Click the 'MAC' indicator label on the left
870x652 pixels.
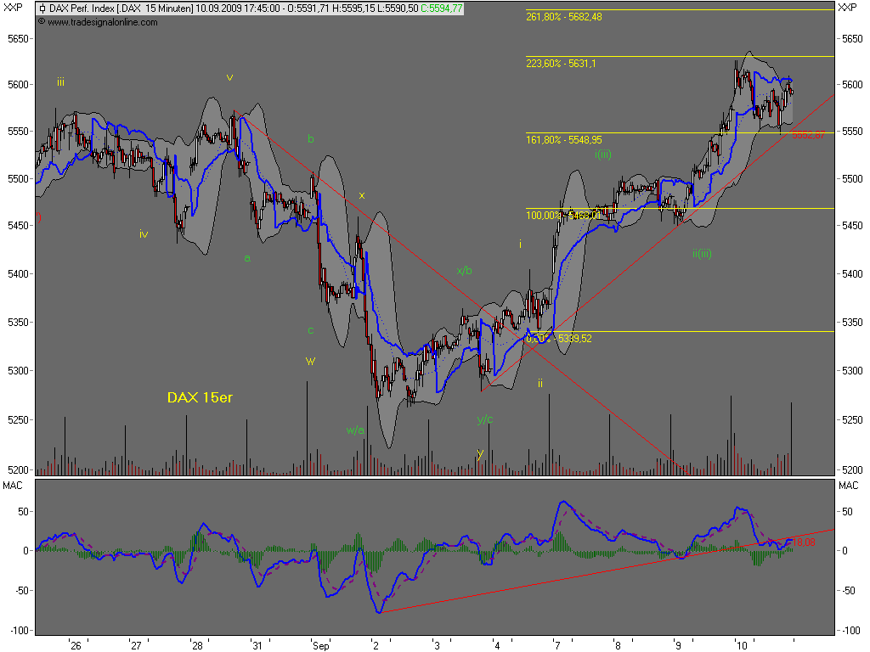pos(12,486)
